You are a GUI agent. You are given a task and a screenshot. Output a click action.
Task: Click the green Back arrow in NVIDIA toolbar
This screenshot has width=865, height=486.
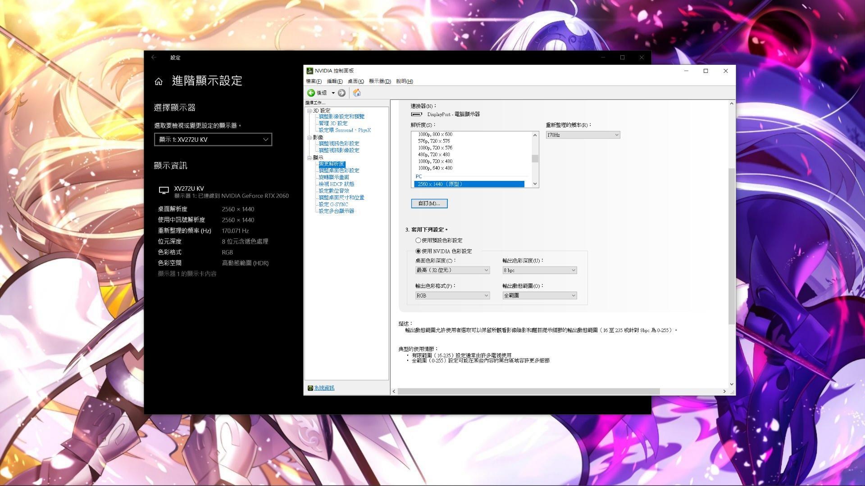tap(311, 93)
